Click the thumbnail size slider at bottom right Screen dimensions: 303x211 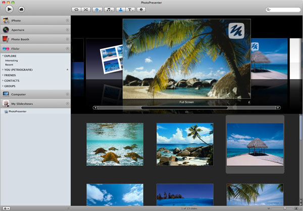tap(284, 208)
